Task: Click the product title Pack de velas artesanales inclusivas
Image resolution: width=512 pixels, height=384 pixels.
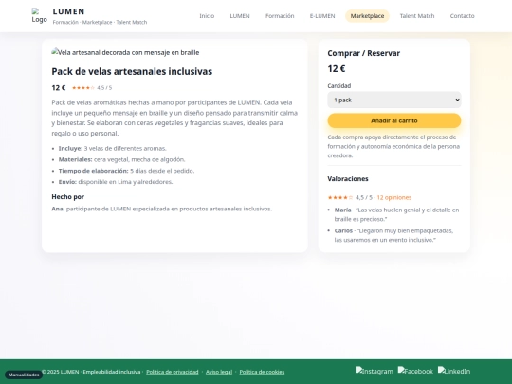Action: (x=132, y=71)
